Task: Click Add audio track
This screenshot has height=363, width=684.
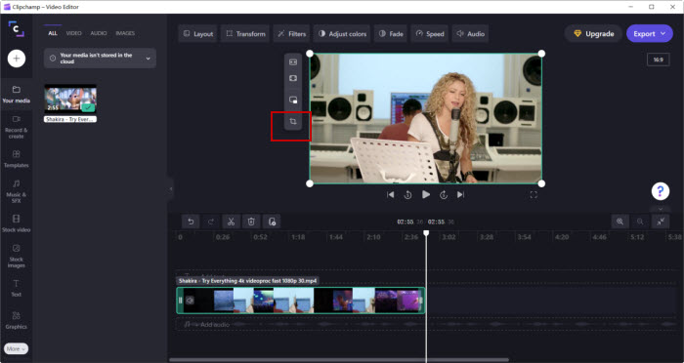Action: click(212, 324)
